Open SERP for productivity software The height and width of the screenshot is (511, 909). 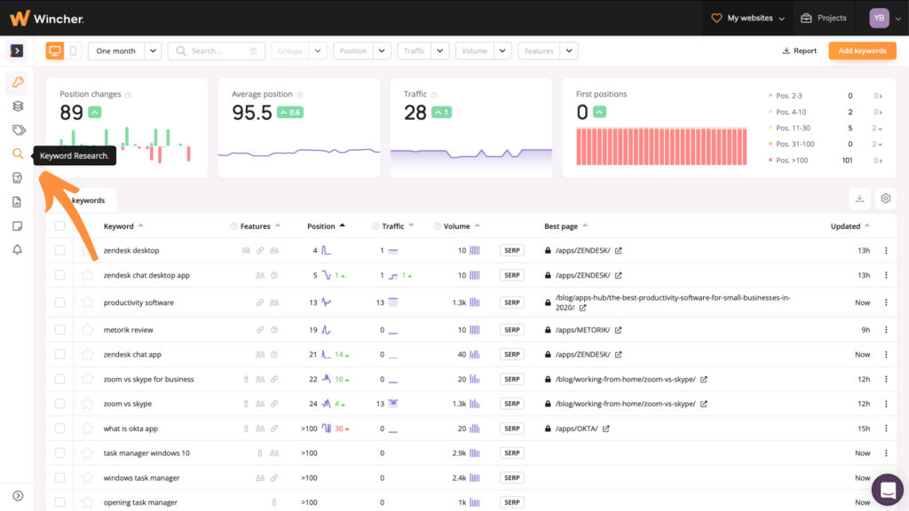tap(512, 303)
